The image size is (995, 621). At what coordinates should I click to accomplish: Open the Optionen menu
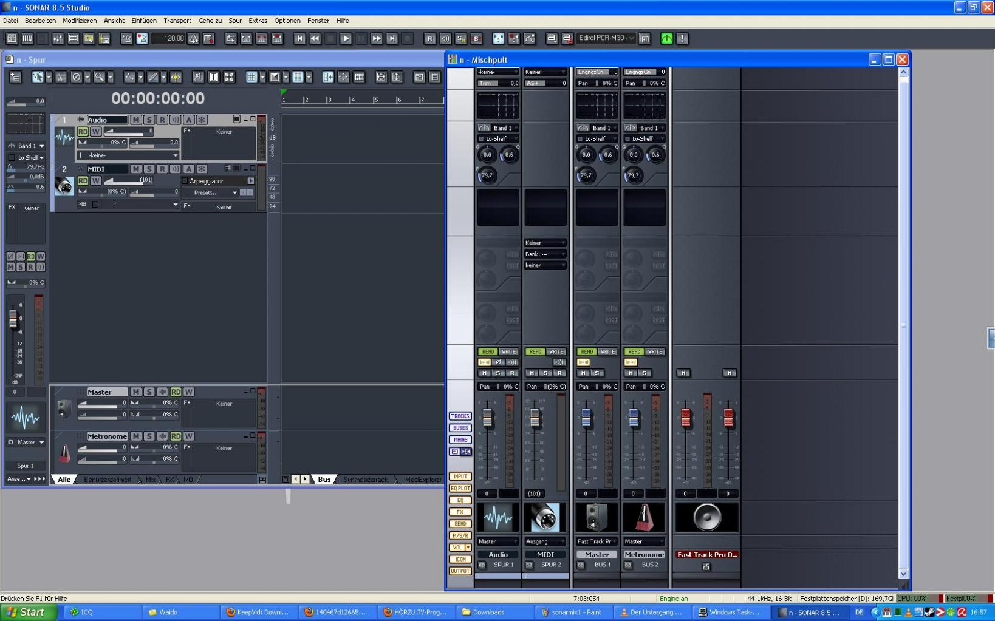tap(287, 21)
